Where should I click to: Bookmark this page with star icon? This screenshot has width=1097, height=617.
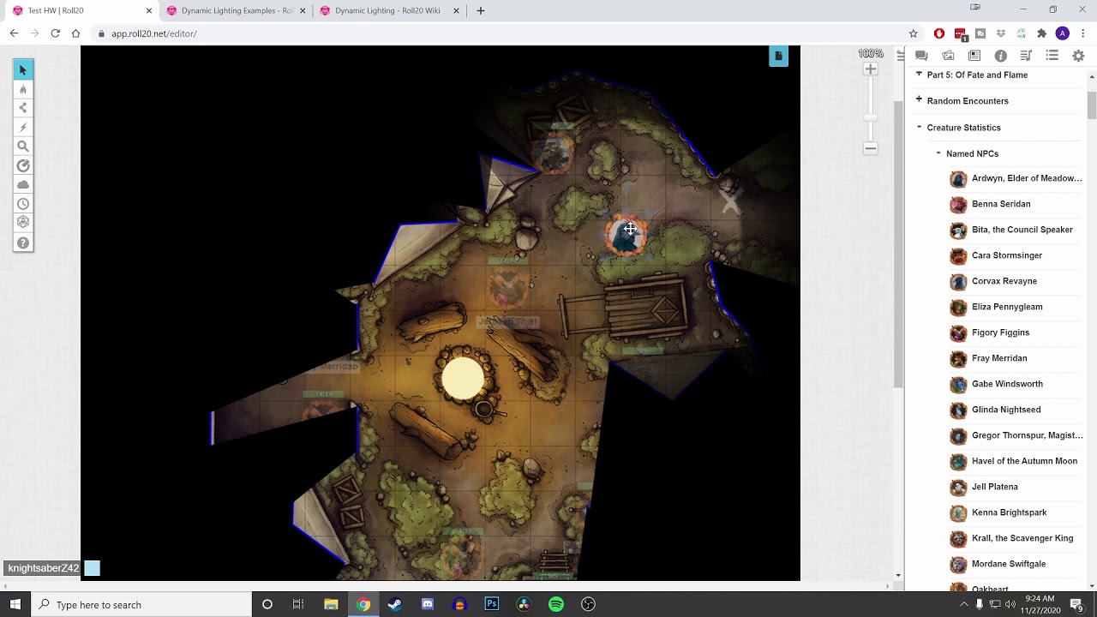914,33
